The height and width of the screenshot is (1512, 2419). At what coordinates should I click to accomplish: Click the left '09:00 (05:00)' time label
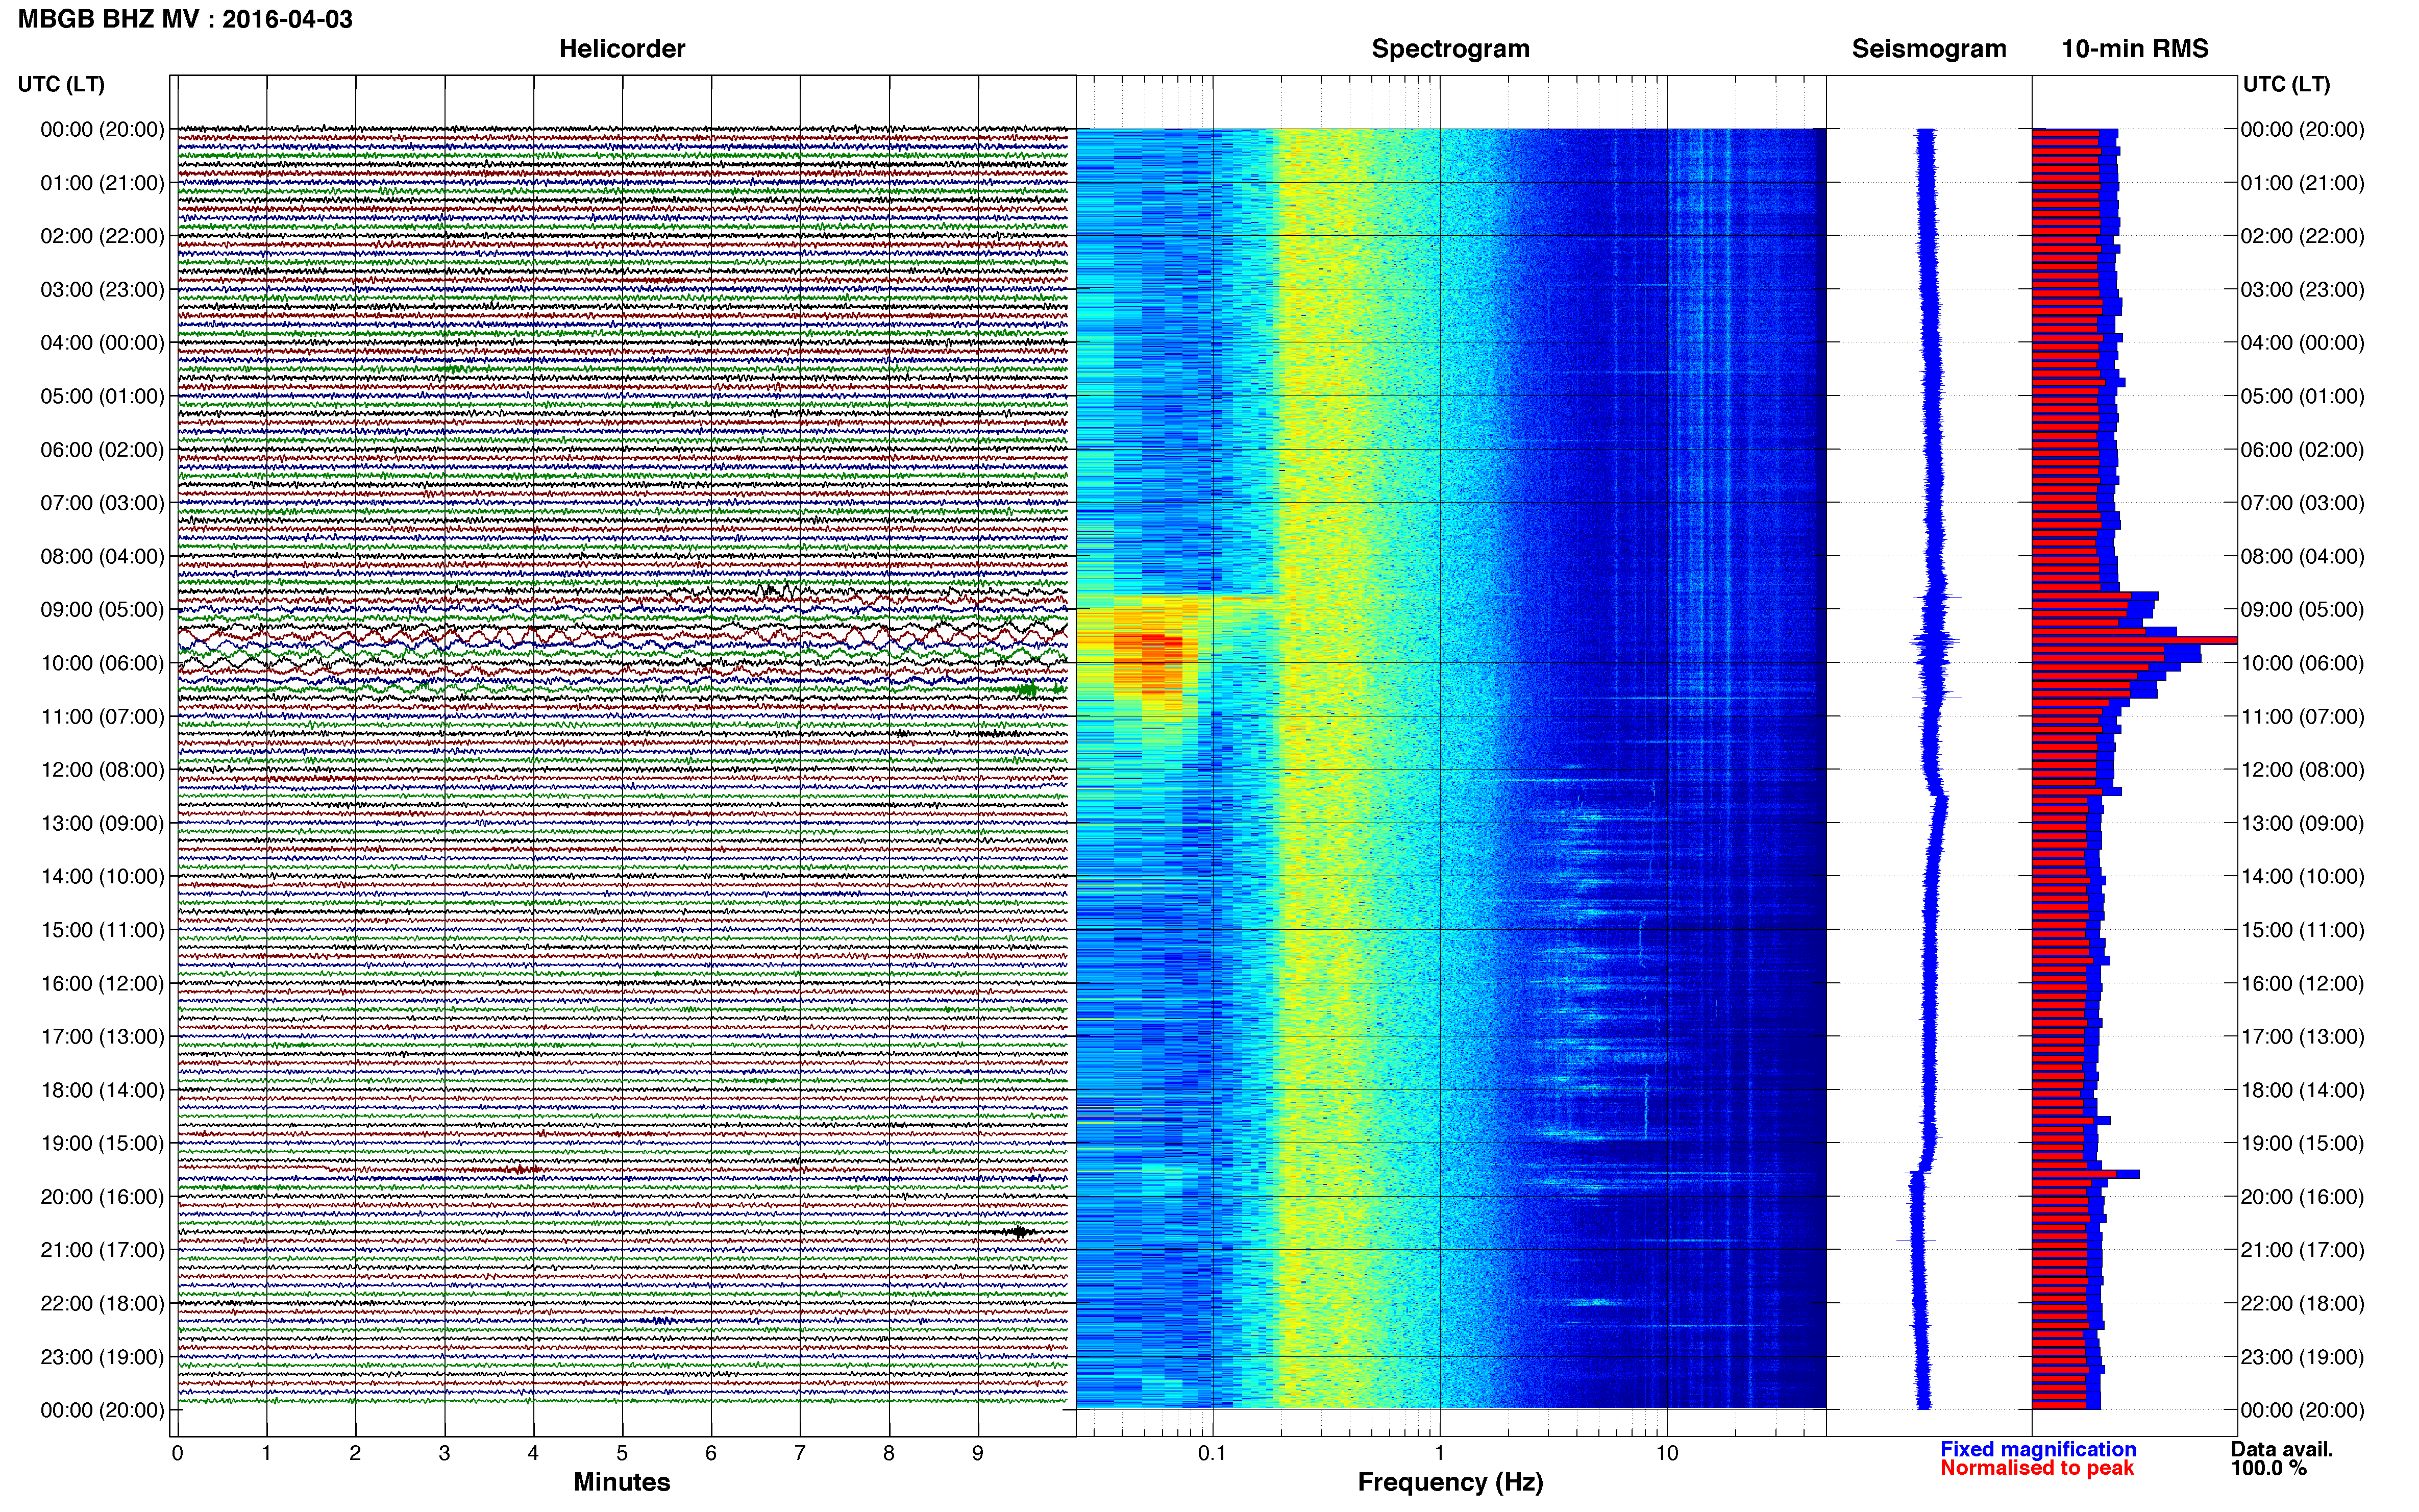(102, 609)
